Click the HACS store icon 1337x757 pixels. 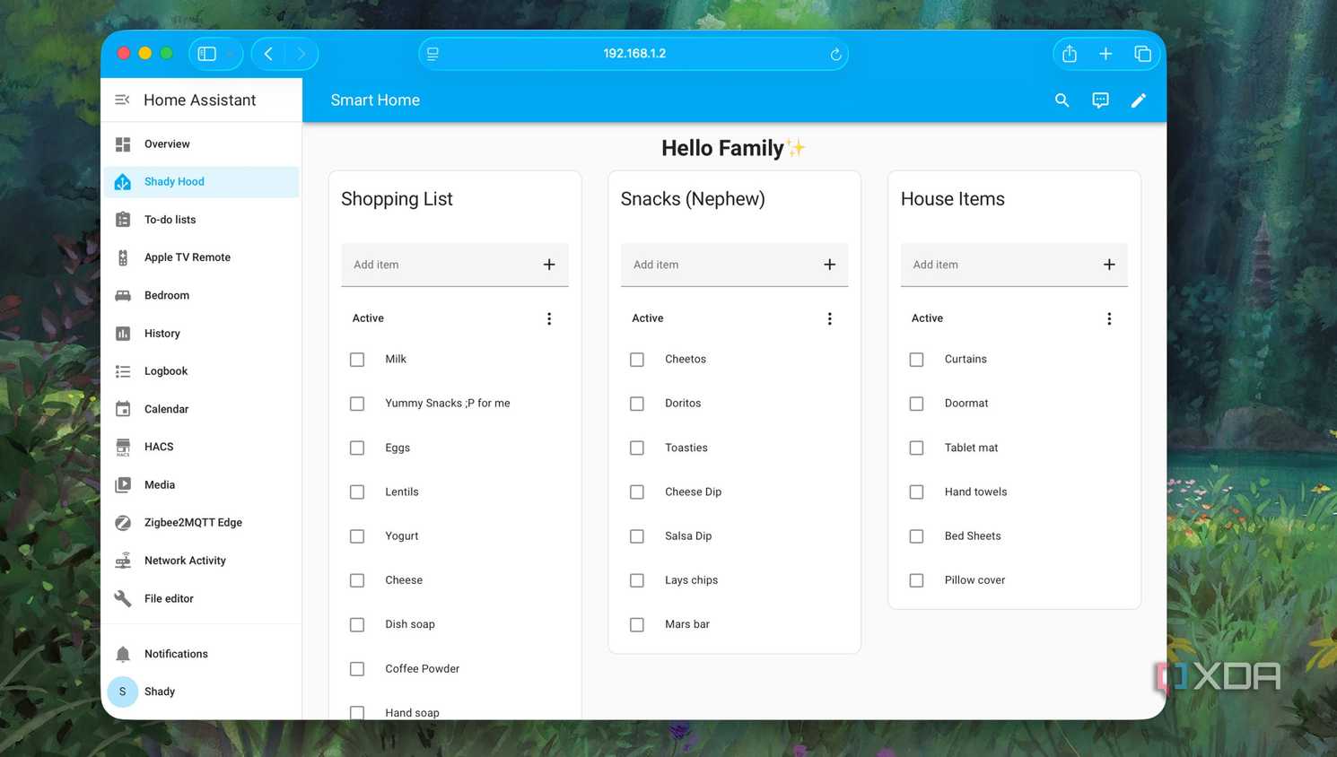tap(123, 447)
